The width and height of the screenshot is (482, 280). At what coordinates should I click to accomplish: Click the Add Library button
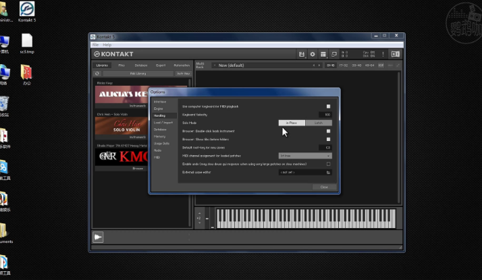coord(138,74)
